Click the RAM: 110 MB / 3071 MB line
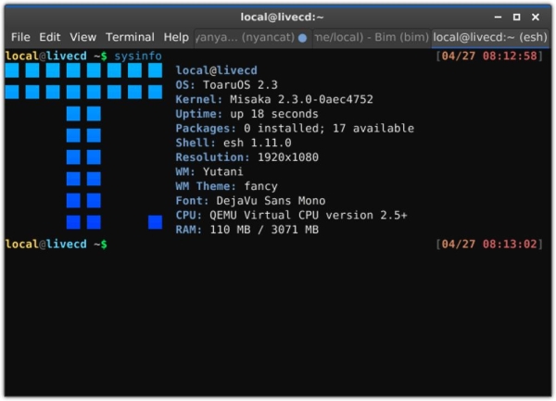 246,230
